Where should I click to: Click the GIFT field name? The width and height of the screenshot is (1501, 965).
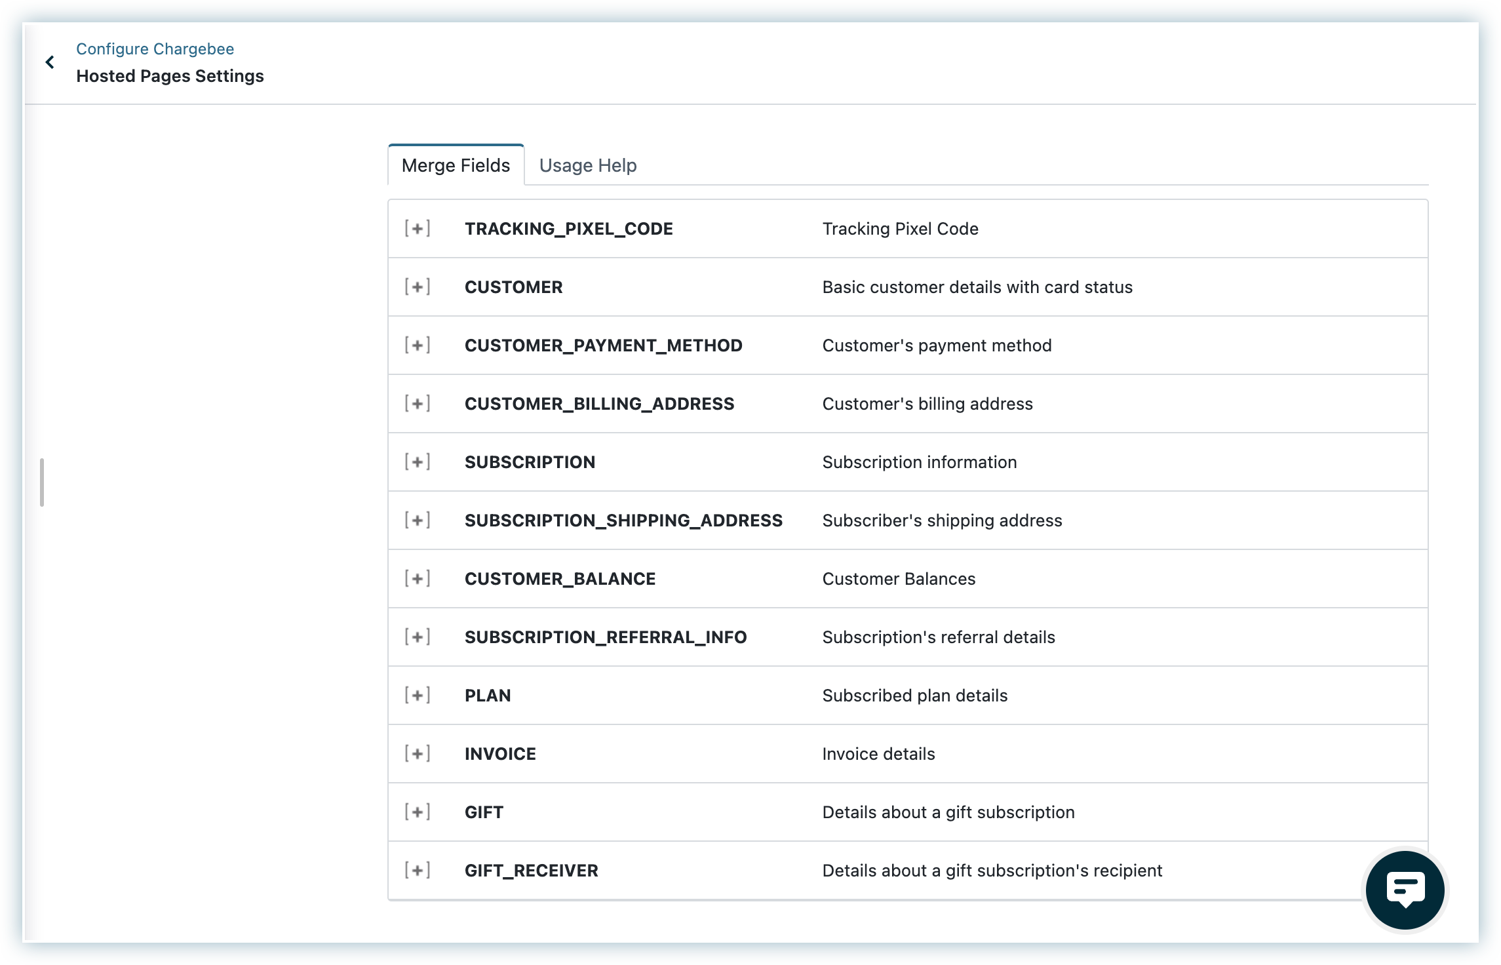(x=484, y=812)
